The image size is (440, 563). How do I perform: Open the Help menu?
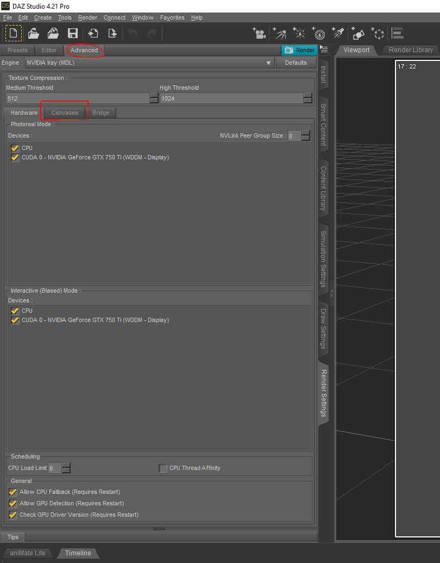point(197,17)
